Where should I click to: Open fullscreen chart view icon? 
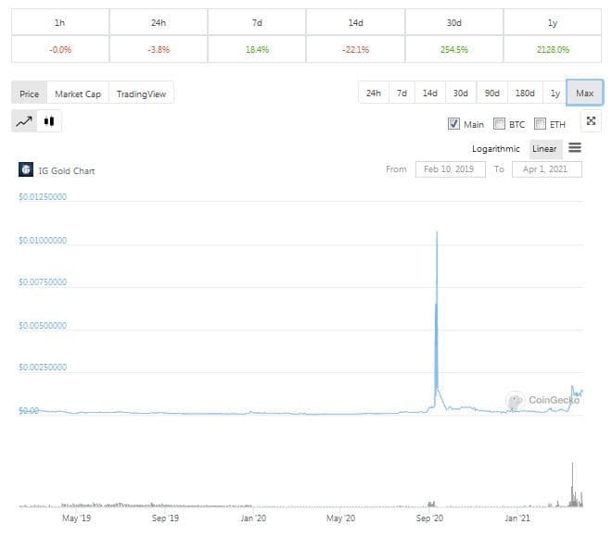tap(592, 122)
